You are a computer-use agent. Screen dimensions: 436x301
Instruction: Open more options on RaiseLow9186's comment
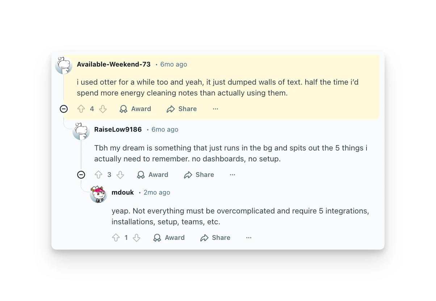(x=232, y=175)
